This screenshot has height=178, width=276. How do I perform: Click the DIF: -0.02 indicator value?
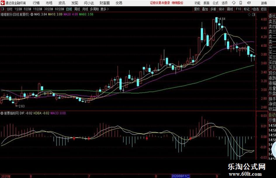(x=26, y=113)
